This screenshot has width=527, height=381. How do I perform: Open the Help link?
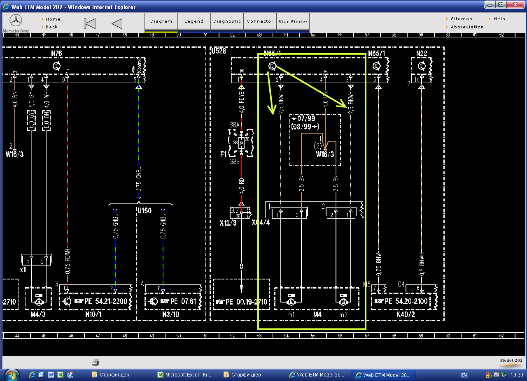(x=499, y=18)
